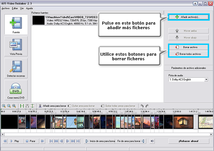Set Inicio de area para borrar
The height and width of the screenshot is (151, 214).
click(x=100, y=141)
